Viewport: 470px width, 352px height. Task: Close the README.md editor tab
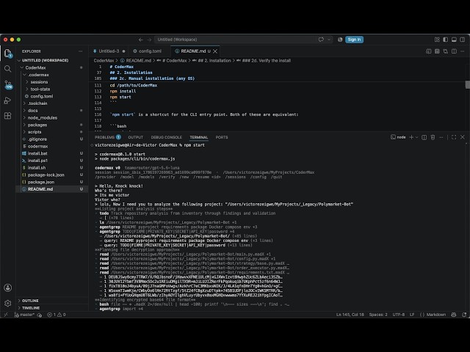click(215, 51)
